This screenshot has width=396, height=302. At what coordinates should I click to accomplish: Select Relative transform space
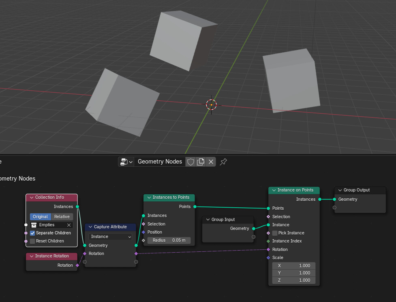pos(62,217)
